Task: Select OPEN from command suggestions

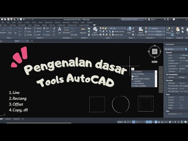Action: pyautogui.click(x=143, y=76)
